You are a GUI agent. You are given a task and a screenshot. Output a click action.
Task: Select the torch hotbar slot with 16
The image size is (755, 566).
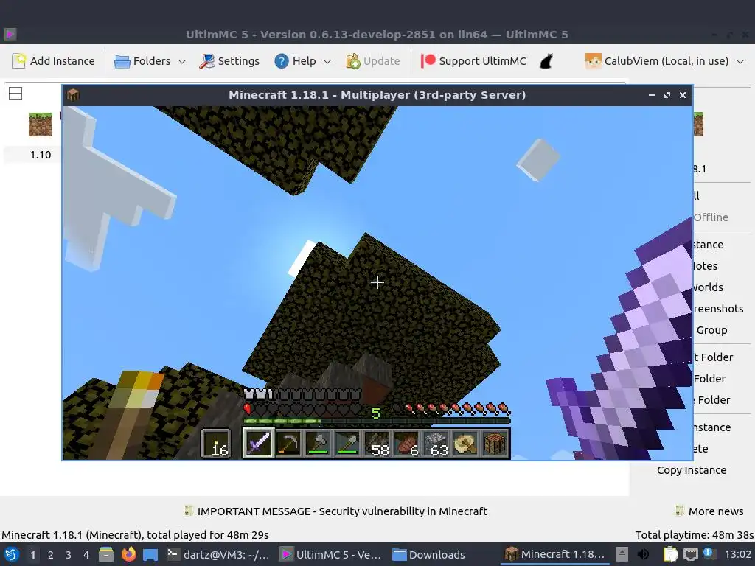tap(216, 443)
